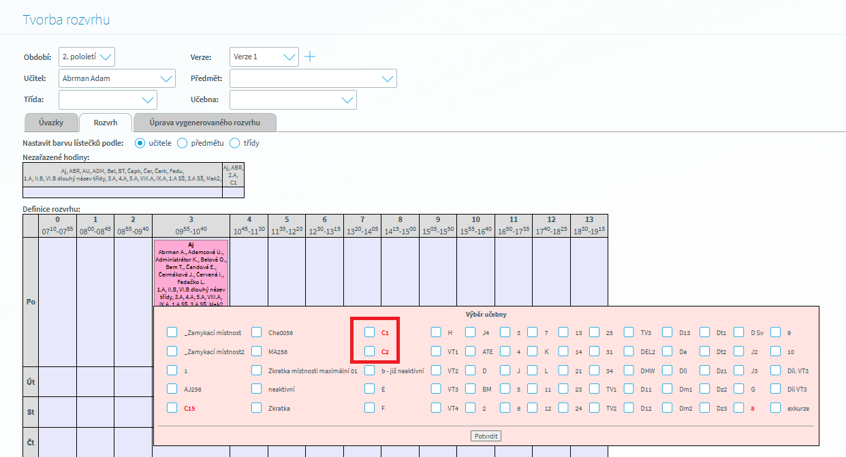Check the red C15 room checkbox
The height and width of the screenshot is (457, 846).
tap(172, 408)
